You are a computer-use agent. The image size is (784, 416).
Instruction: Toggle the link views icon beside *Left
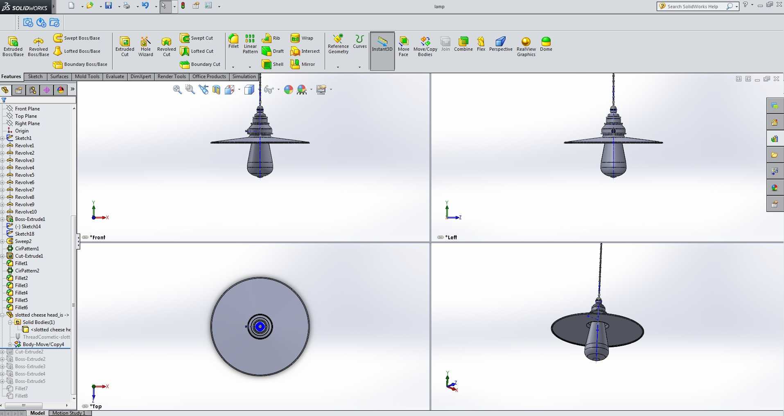[x=440, y=237]
